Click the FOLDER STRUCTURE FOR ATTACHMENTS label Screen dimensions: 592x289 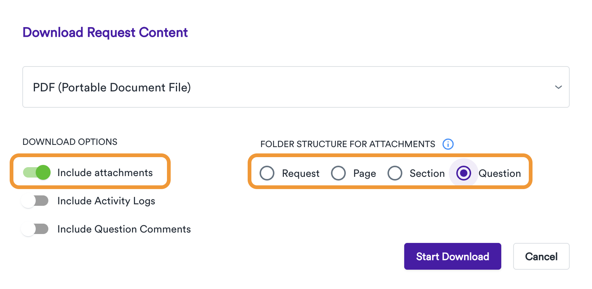pyautogui.click(x=348, y=144)
